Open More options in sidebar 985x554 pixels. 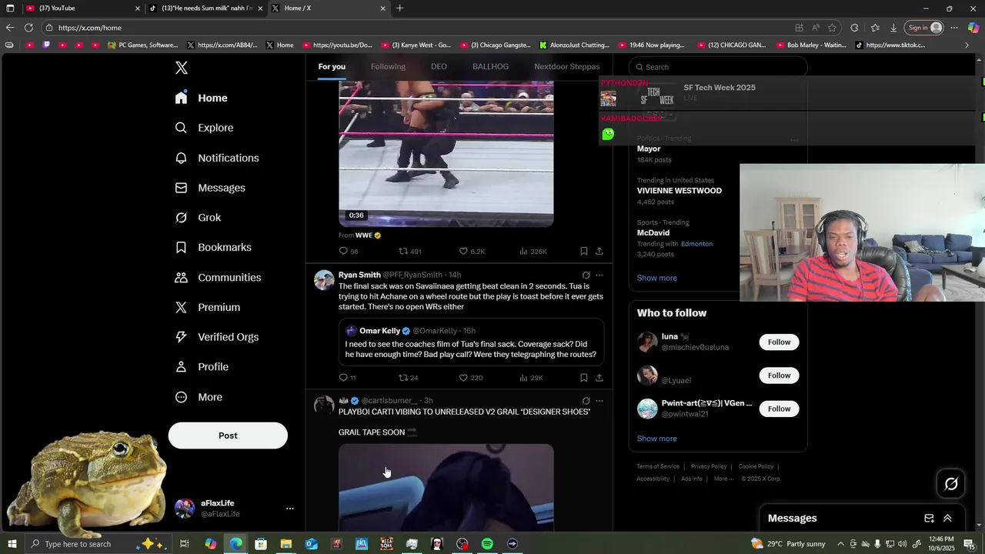199,397
